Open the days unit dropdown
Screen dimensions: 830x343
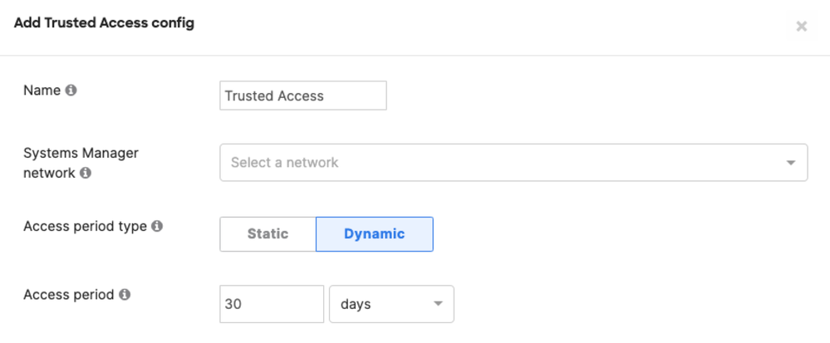(390, 304)
